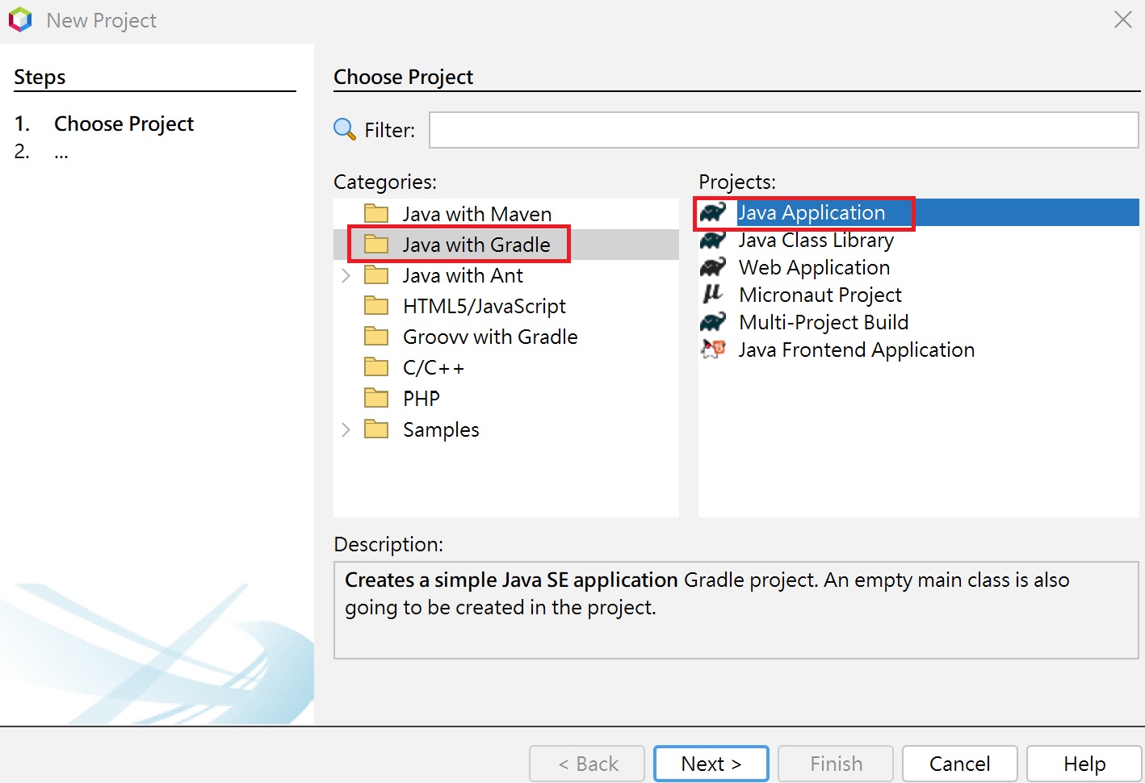Open the Help button

pyautogui.click(x=1084, y=764)
